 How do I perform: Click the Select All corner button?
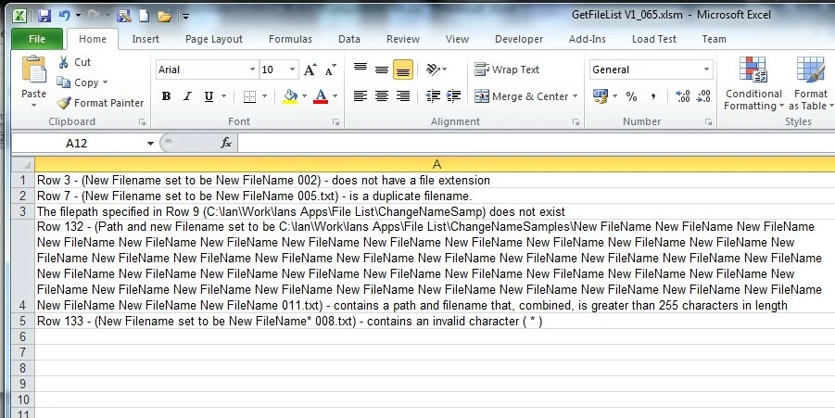[x=23, y=165]
